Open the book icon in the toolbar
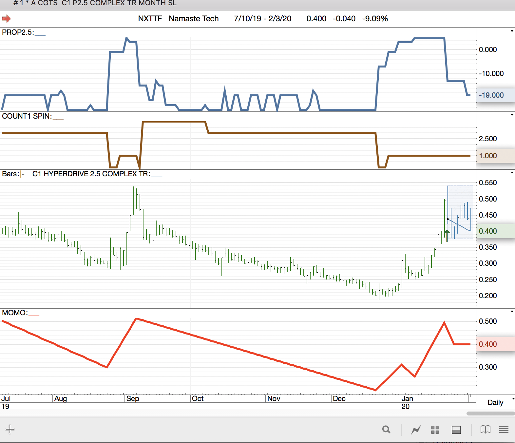The image size is (515, 443). click(x=485, y=430)
